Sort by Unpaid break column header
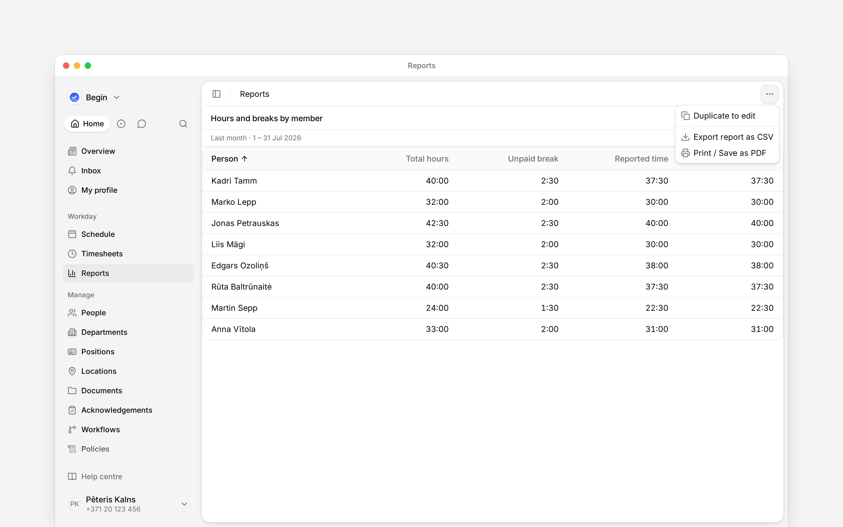Screen dimensions: 843x527 [x=533, y=159]
